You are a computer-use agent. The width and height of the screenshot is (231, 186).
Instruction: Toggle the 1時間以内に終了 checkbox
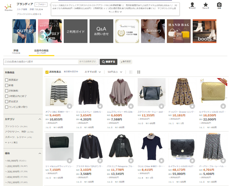pos(6,96)
